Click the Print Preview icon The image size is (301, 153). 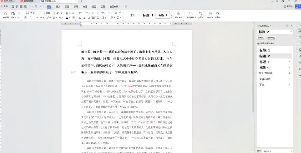point(26,6)
